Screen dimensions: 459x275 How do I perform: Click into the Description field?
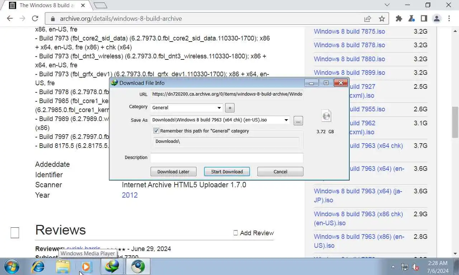pos(227,158)
